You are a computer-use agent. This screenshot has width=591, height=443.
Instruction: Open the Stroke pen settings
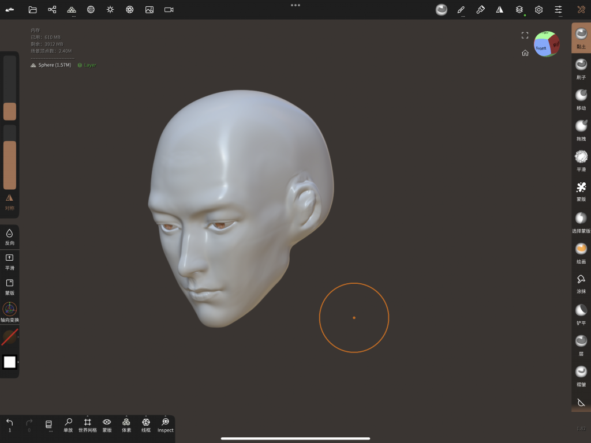click(x=461, y=10)
